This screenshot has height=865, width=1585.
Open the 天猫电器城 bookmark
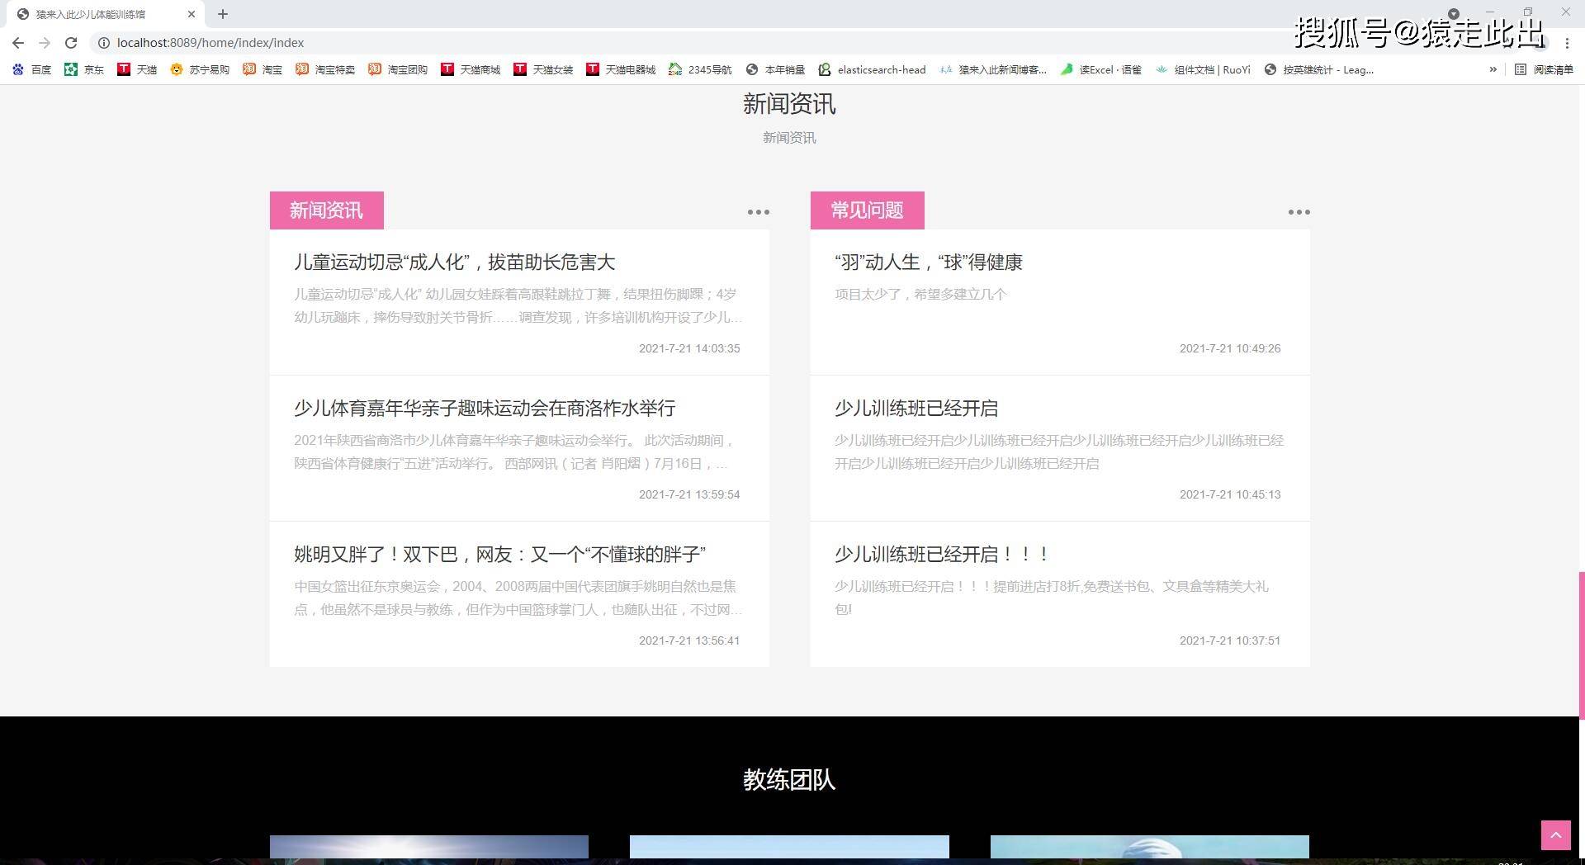point(621,70)
